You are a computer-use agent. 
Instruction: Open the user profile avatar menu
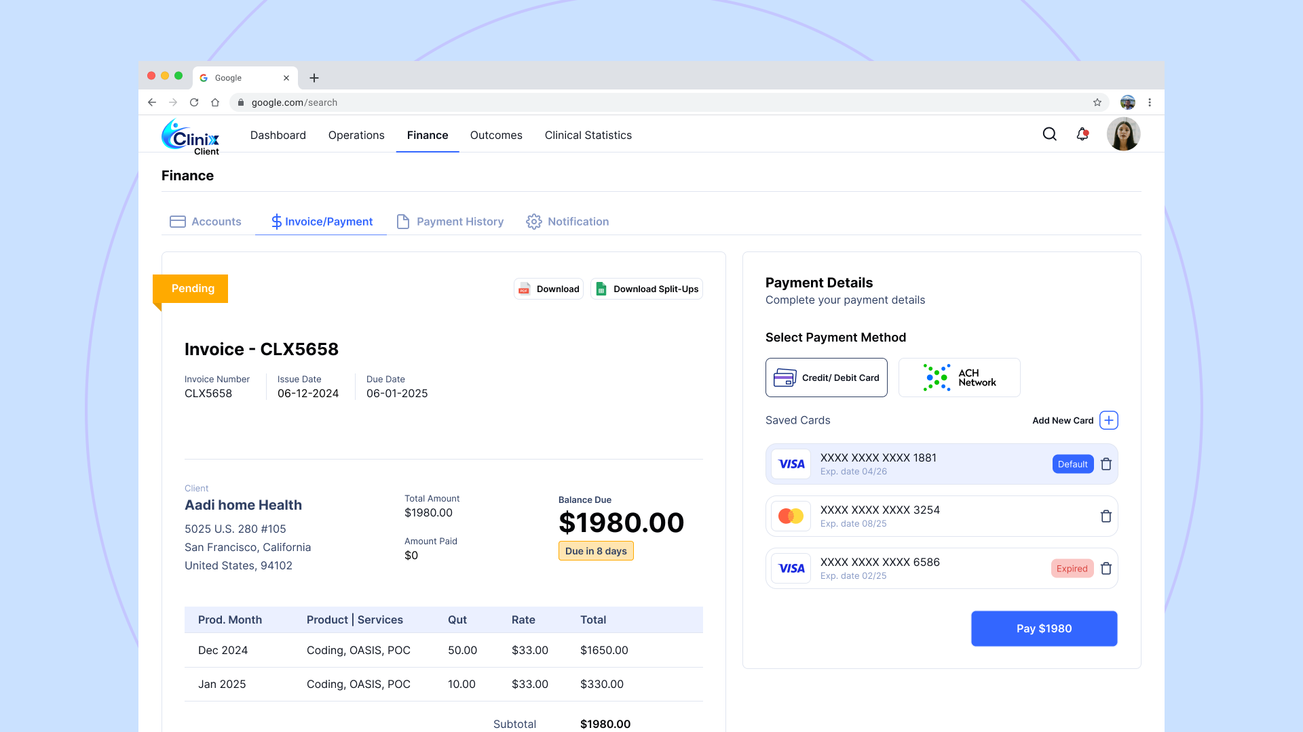coord(1123,134)
